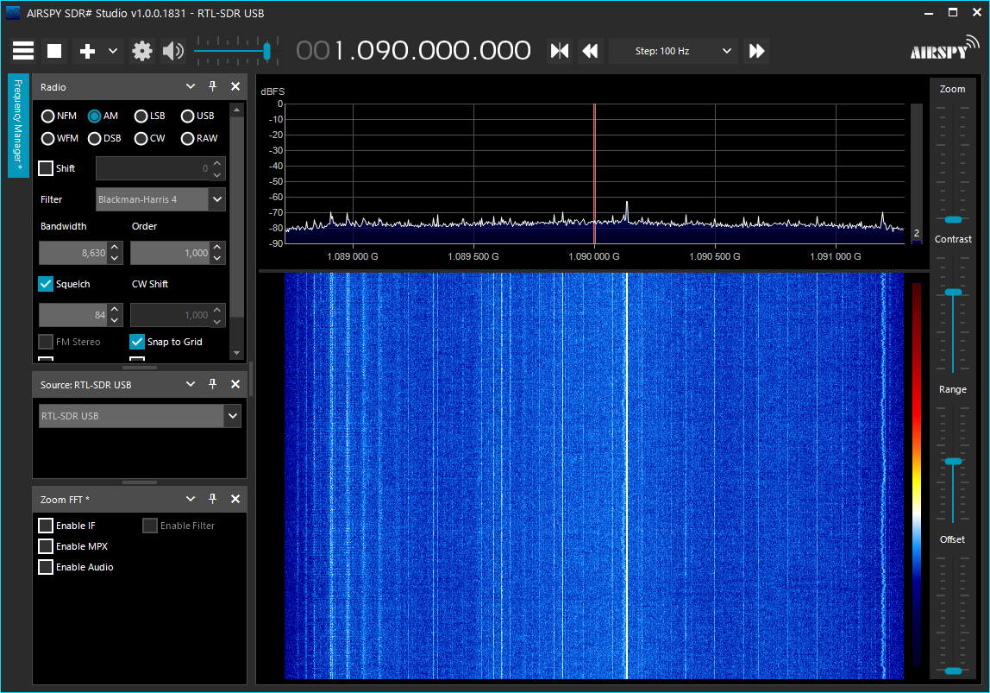Image resolution: width=990 pixels, height=693 pixels.
Task: Mute audio with the speaker icon
Action: pos(173,51)
